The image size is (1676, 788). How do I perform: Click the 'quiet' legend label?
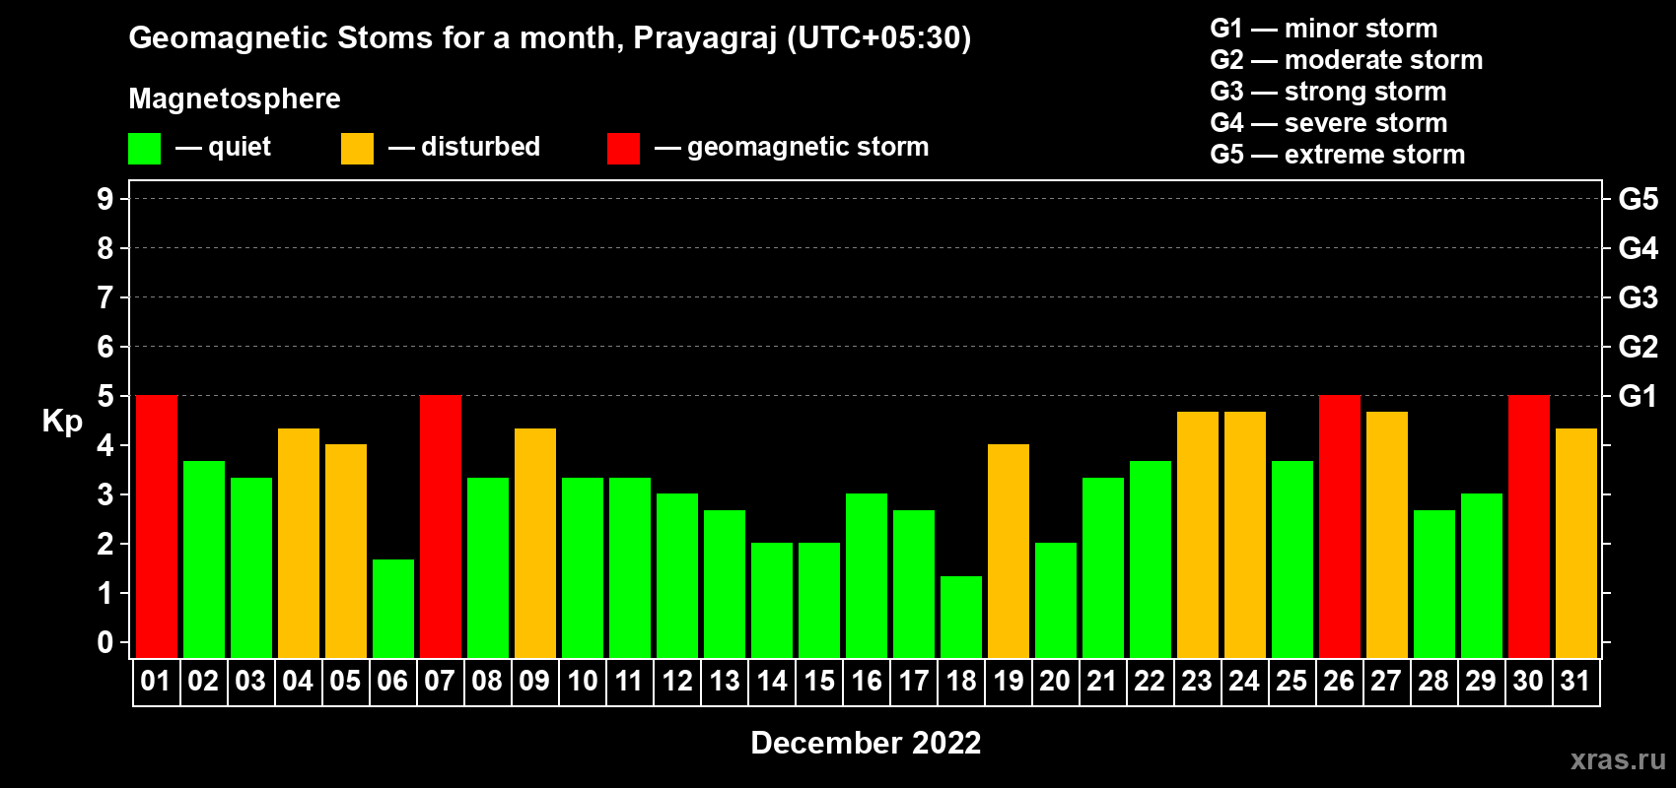point(240,147)
